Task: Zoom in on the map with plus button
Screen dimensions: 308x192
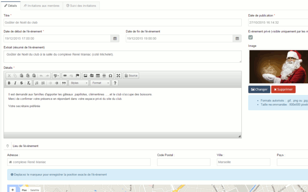Action: (x=13, y=190)
